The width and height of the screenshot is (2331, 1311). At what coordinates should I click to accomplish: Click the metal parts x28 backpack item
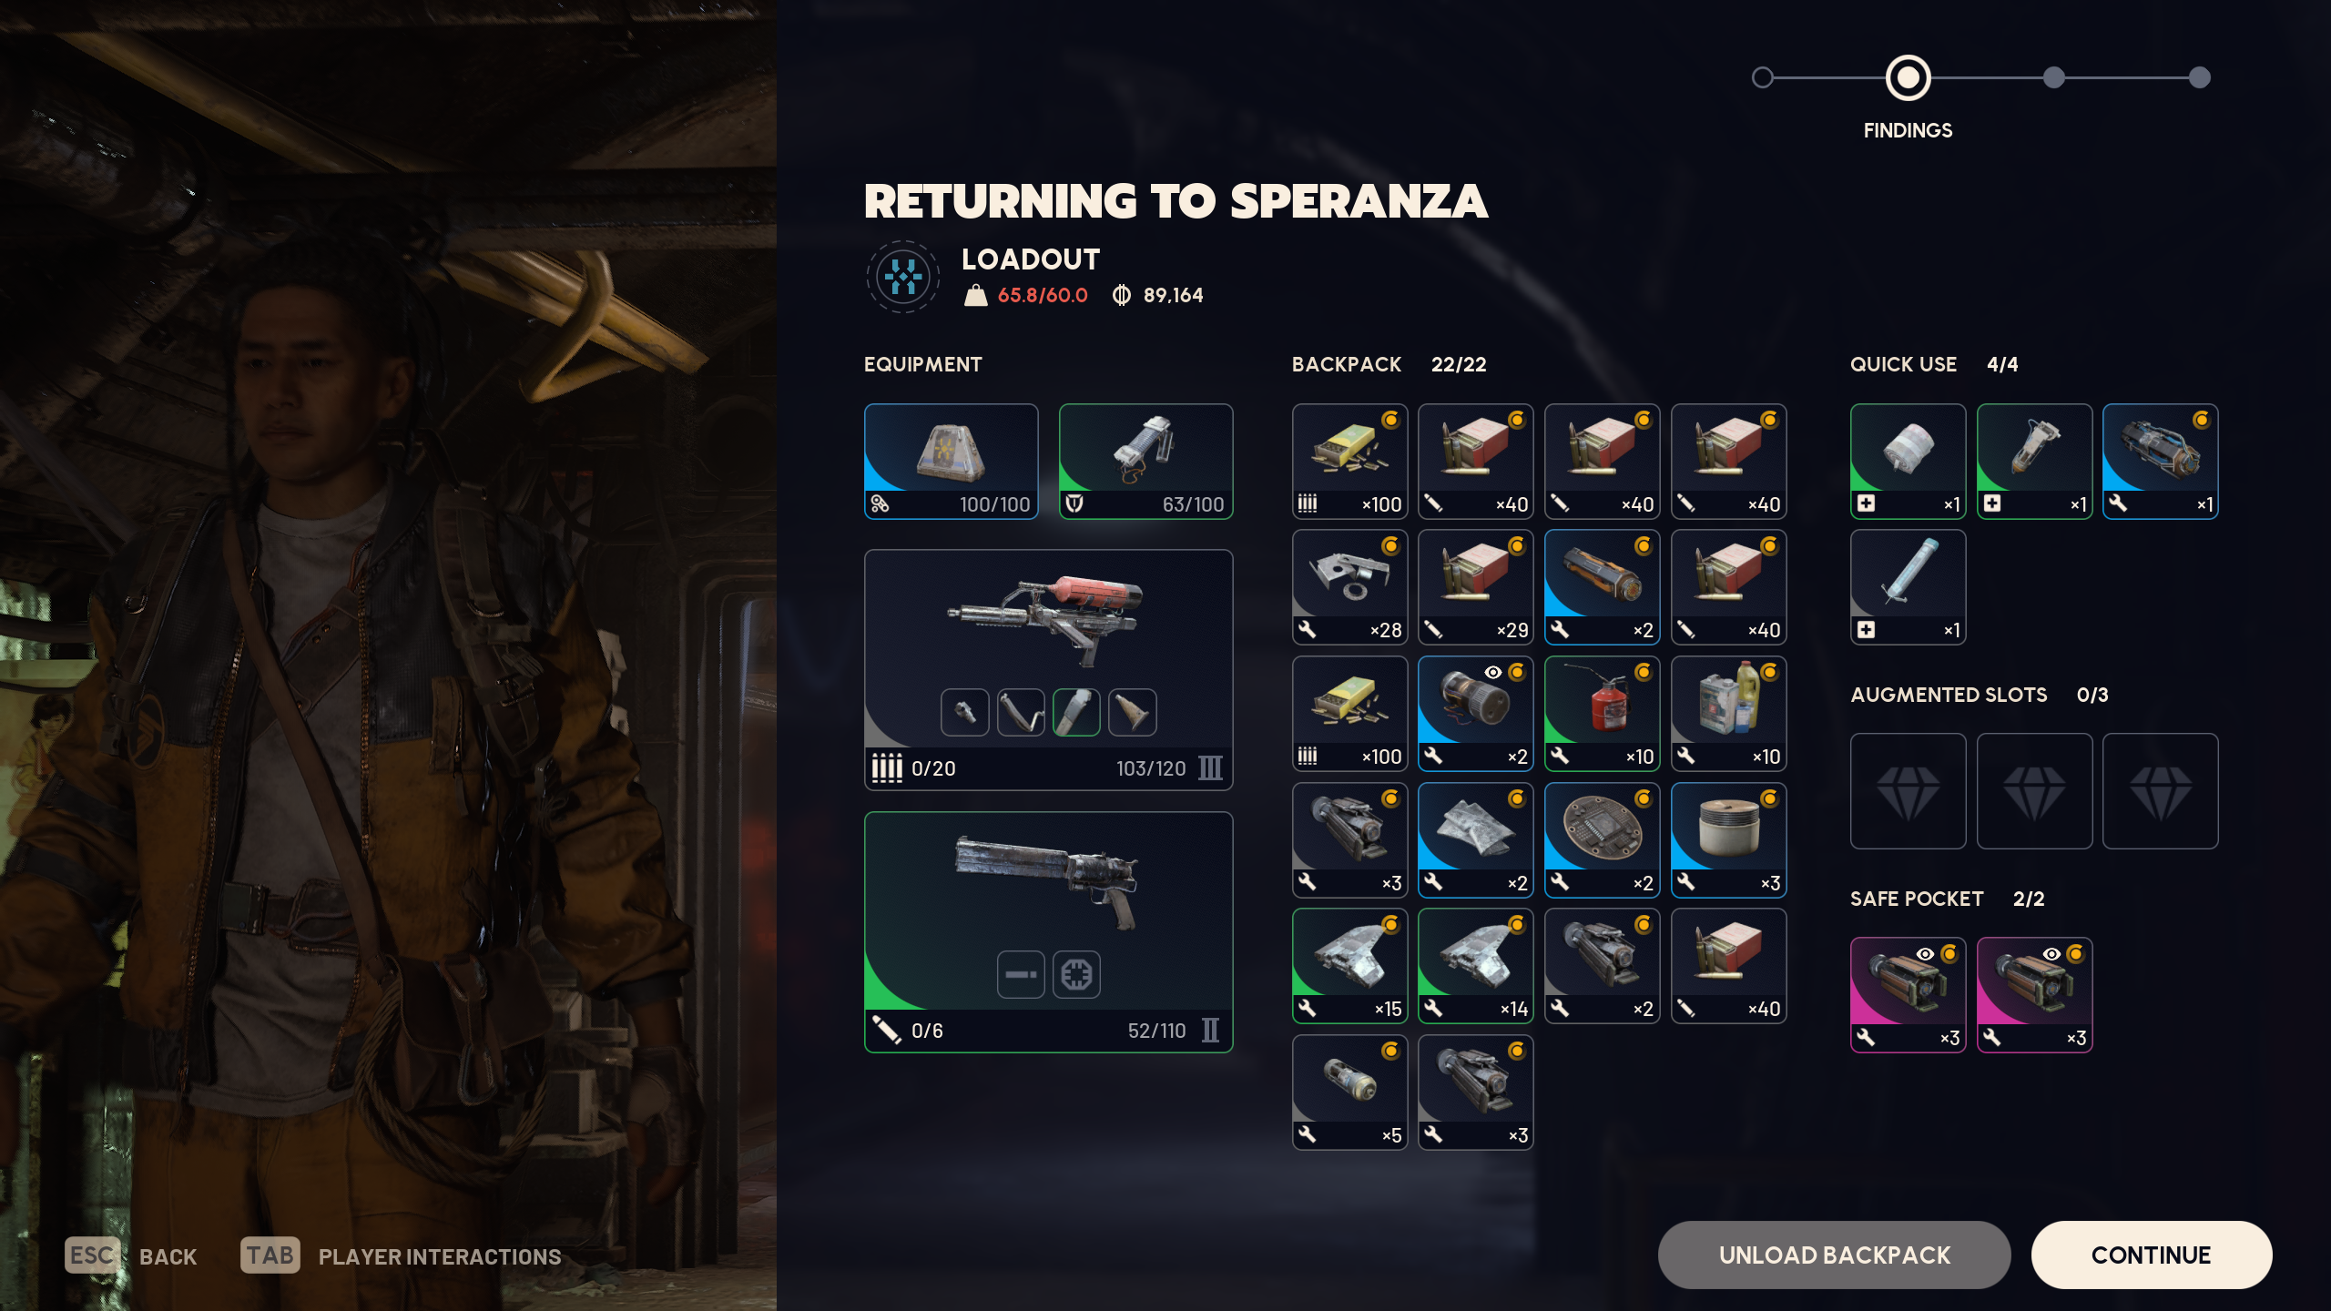click(1349, 587)
